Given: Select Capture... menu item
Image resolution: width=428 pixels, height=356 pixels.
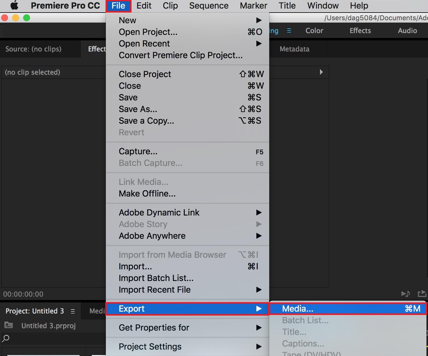Looking at the screenshot, I should pos(188,151).
